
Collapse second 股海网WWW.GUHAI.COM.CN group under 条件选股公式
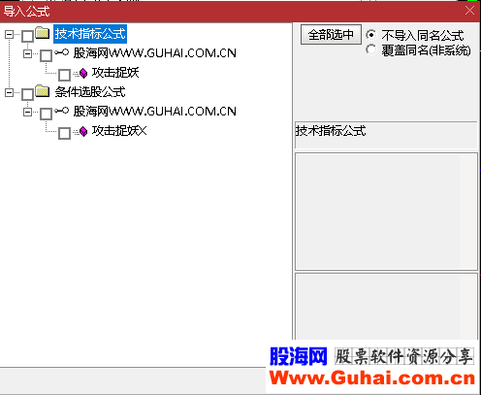(28, 113)
